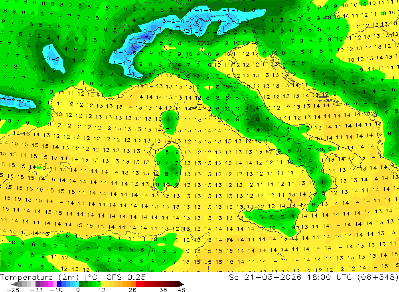Click the 'Temperature (2m) [°C]' title text
Image resolution: width=399 pixels, height=292 pixels.
coord(50,277)
